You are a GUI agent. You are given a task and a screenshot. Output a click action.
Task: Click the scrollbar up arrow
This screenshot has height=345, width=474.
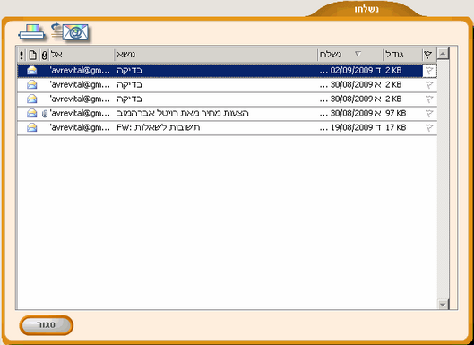tap(443, 54)
